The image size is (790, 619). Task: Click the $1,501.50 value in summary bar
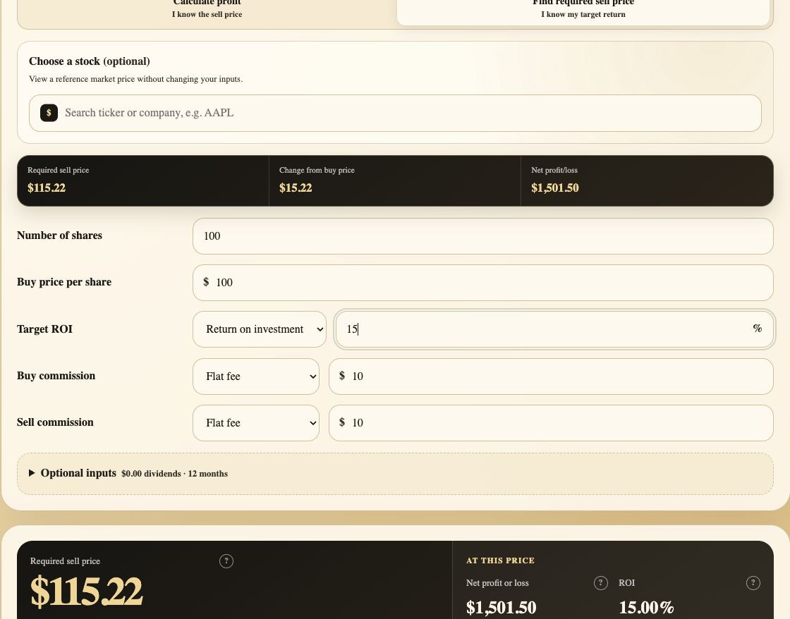[x=554, y=188]
